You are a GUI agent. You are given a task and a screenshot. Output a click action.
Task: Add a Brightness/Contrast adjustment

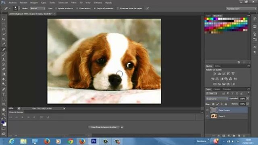click(214, 74)
